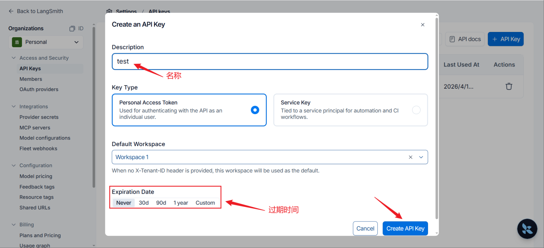
Task: Open Resource tags settings
Action: 37,197
